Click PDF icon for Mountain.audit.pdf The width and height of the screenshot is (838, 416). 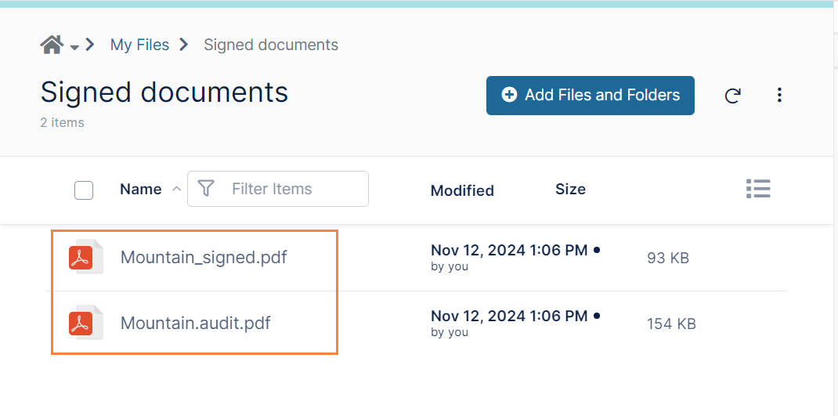tap(81, 323)
